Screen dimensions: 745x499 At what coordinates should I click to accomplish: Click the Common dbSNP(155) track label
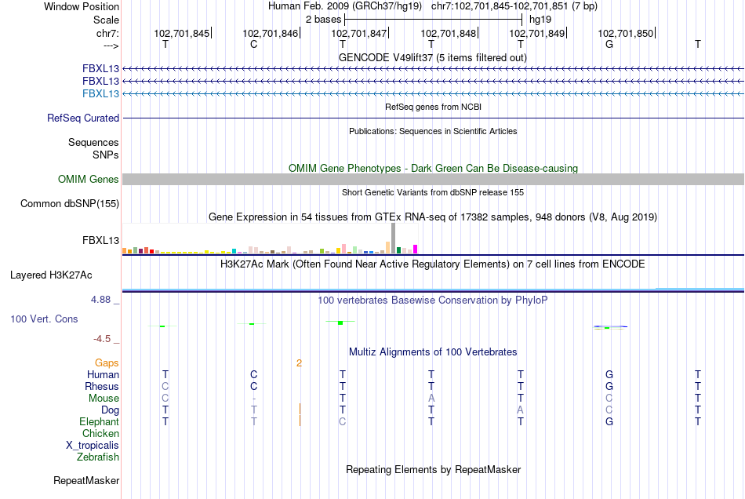click(x=70, y=203)
